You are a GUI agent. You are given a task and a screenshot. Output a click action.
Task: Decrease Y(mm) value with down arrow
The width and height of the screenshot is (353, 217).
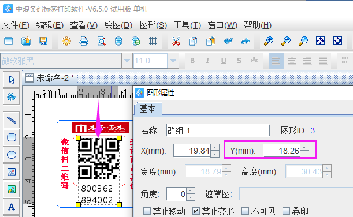304,154
